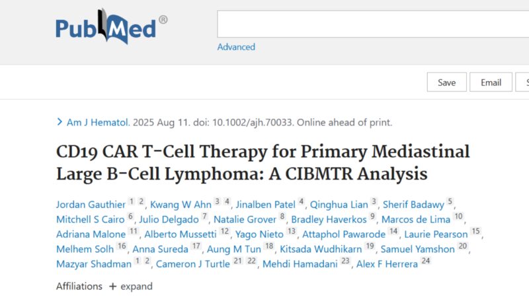This screenshot has height=297, width=529.
Task: Open affiliation 10 beside Marcos de Lima
Action: 458,216
